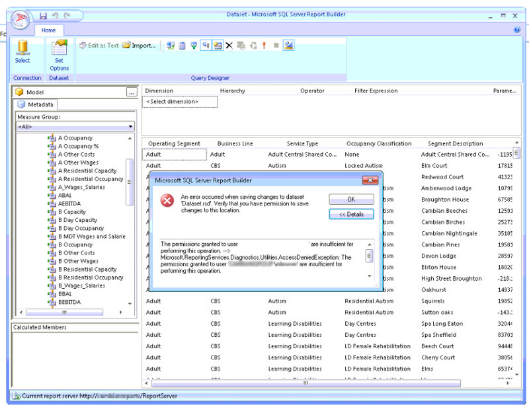
Task: Click the Prepare Query toolbar icon
Action: click(x=253, y=45)
